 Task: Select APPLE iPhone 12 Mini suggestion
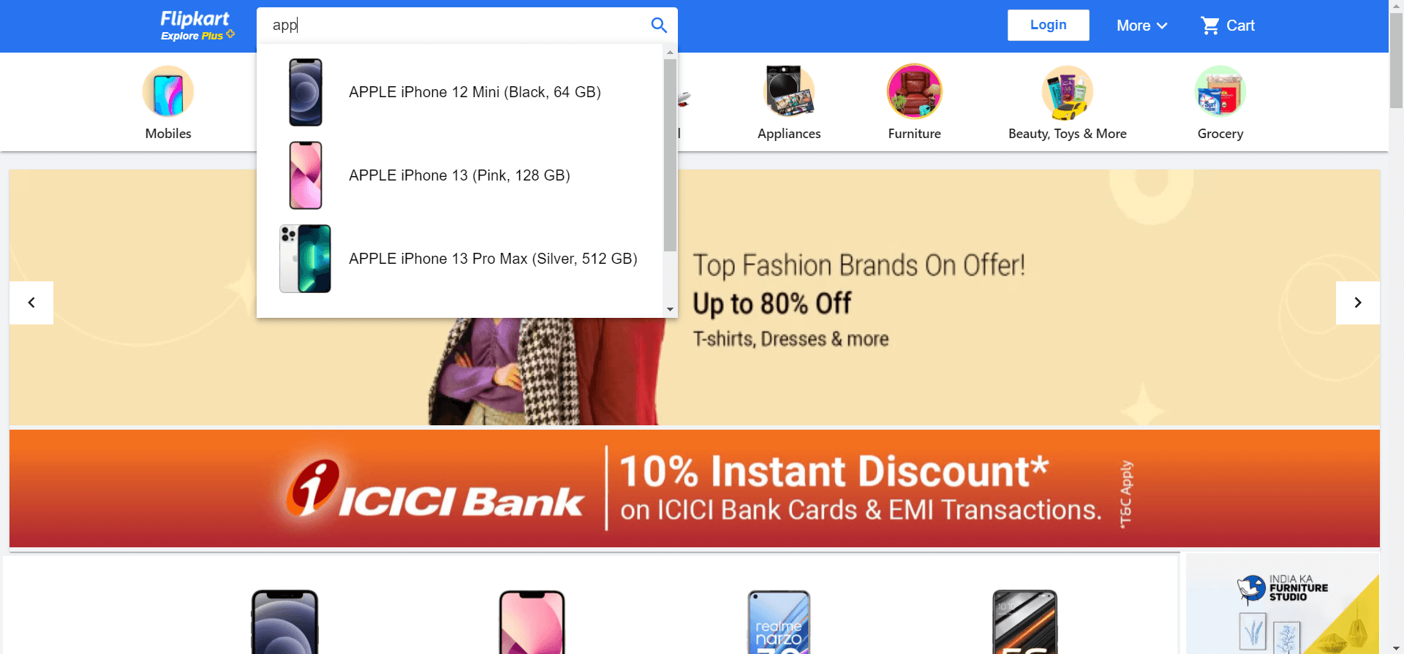tap(459, 92)
